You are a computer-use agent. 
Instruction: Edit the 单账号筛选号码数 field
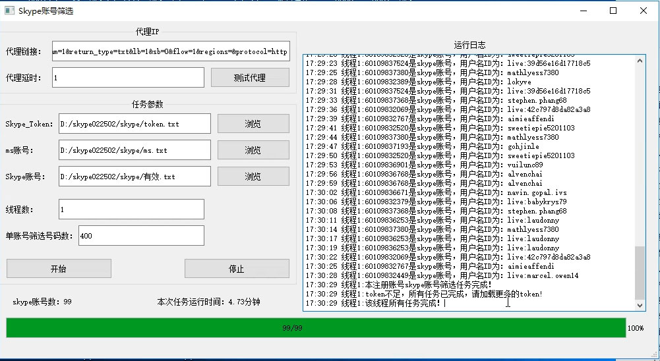(x=141, y=236)
